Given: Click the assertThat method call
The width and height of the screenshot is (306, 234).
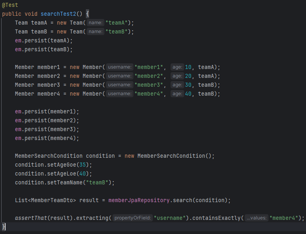Looking at the screenshot, I should (31, 218).
